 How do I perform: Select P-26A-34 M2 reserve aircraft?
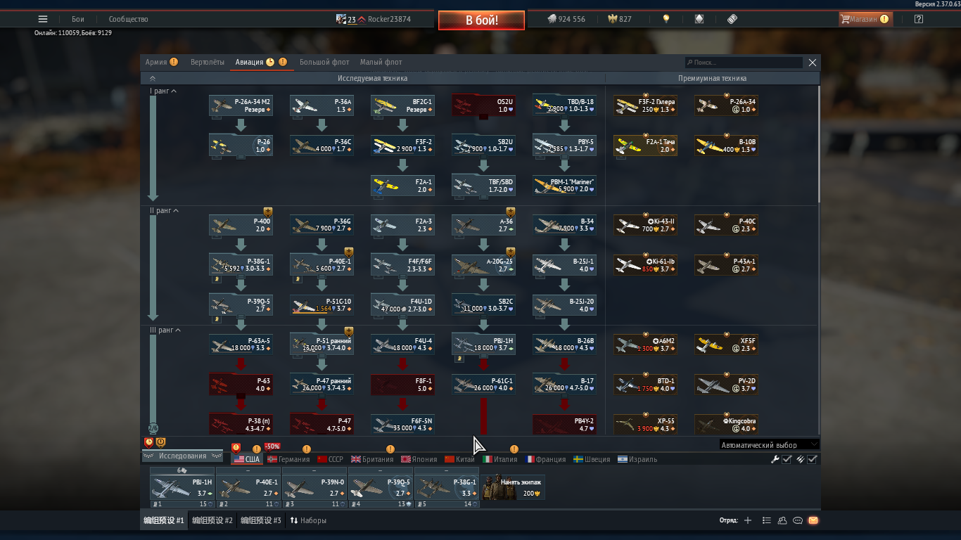pyautogui.click(x=241, y=105)
